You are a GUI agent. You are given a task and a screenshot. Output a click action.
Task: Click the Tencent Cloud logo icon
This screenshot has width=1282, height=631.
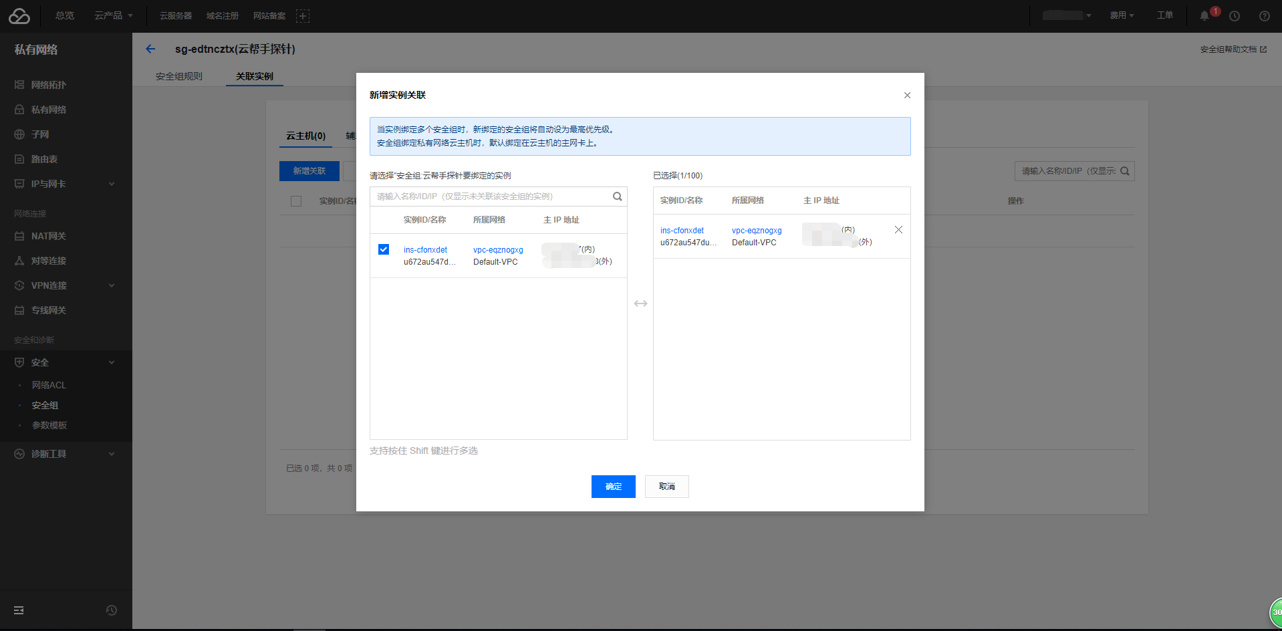pos(19,16)
